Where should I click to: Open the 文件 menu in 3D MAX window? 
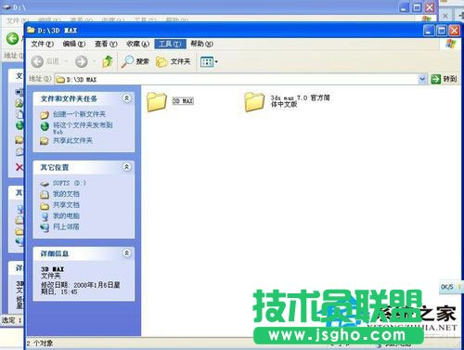point(42,44)
